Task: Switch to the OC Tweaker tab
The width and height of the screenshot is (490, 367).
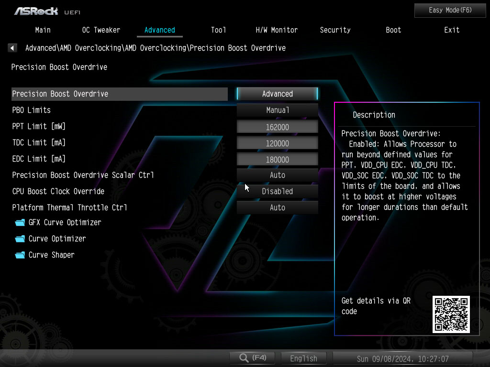Action: pos(101,30)
